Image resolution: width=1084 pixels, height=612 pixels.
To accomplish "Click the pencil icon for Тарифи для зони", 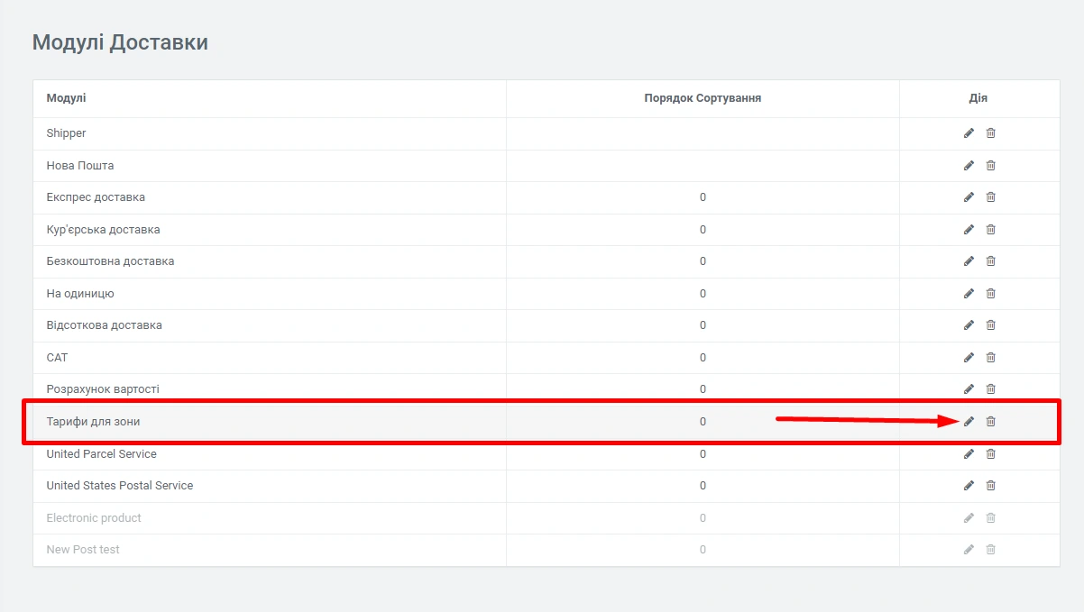I will [x=969, y=422].
